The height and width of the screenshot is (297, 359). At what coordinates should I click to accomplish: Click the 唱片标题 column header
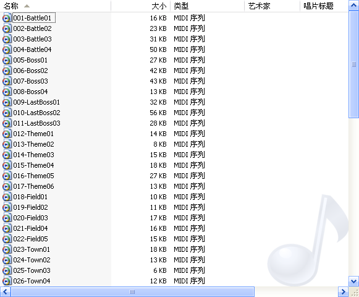pyautogui.click(x=324, y=6)
